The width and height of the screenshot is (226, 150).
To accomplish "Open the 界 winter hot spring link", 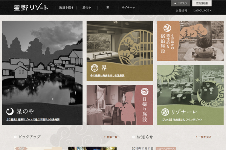I will click(107, 75).
